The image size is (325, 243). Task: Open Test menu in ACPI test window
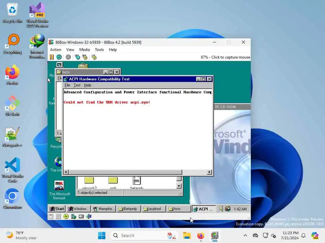77,85
